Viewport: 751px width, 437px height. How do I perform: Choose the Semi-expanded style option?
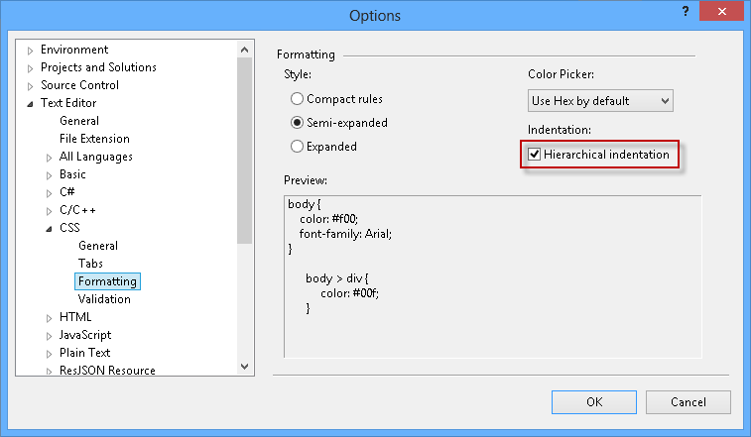pos(297,123)
